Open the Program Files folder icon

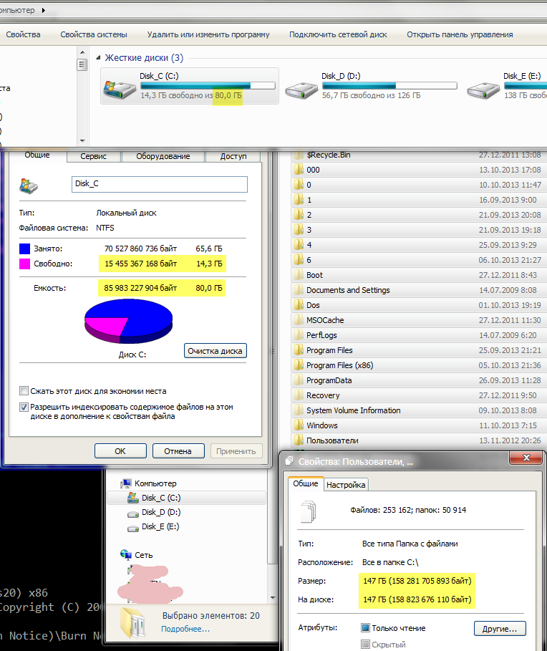point(299,350)
